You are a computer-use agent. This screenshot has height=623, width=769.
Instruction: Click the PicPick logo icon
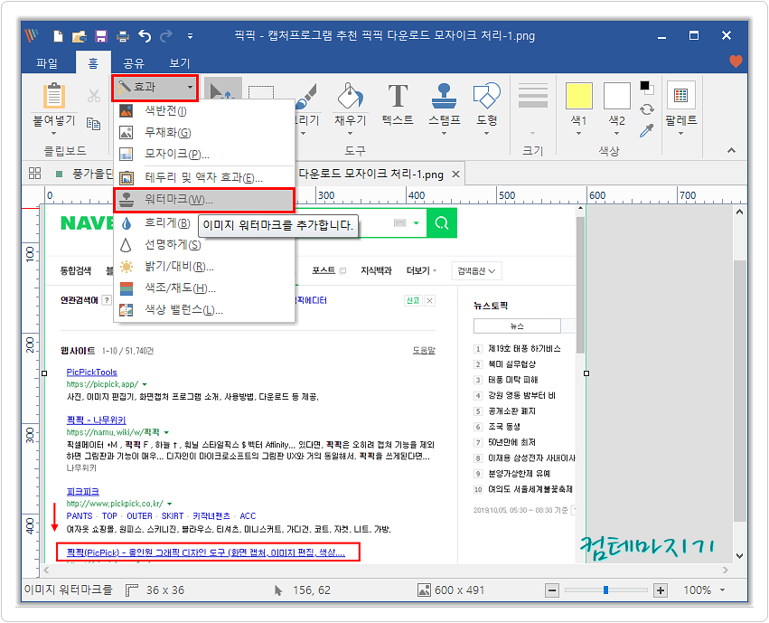tap(33, 35)
